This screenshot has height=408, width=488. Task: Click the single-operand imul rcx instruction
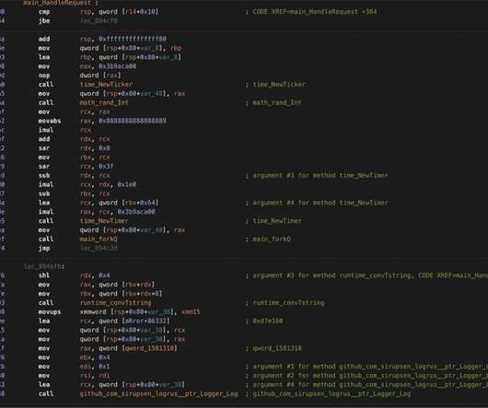(x=64, y=130)
